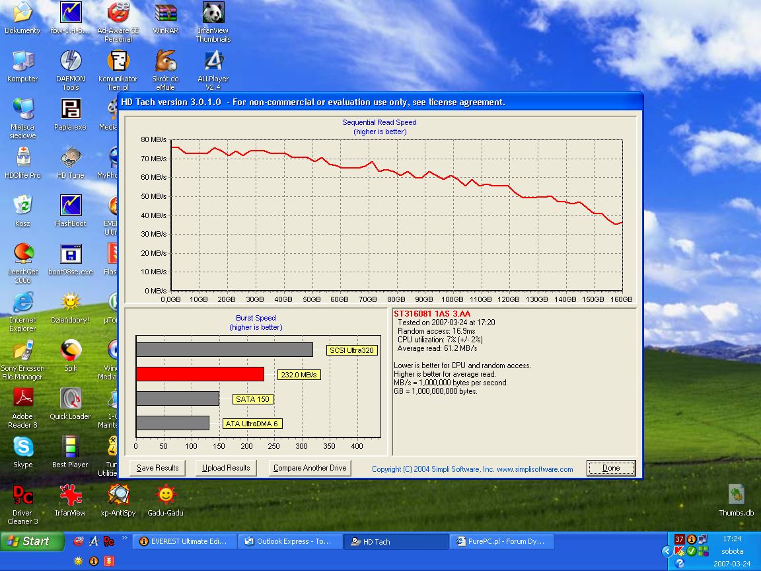Click the Average read: 61.2 MB/s text
761x571 pixels.
(x=437, y=348)
